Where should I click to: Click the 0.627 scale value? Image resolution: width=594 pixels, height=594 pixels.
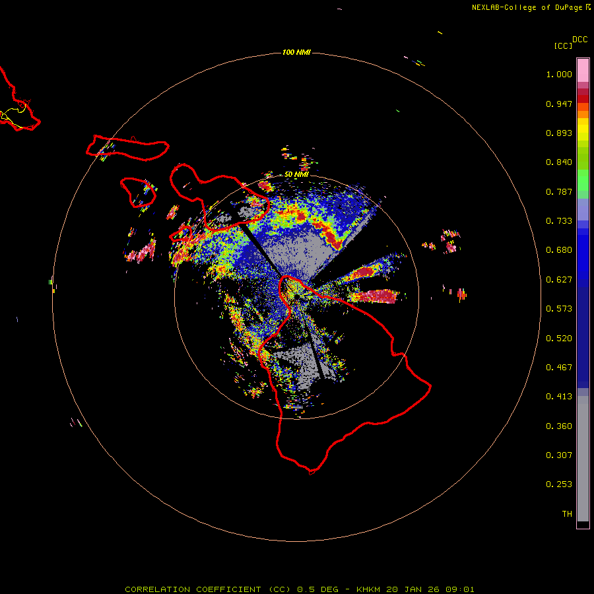coord(559,280)
